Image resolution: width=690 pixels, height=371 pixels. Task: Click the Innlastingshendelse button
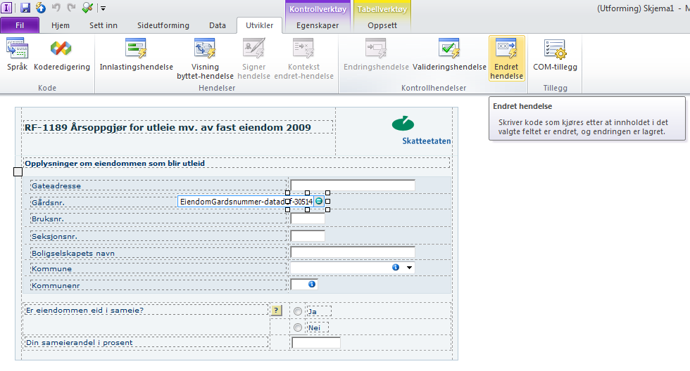tap(137, 54)
